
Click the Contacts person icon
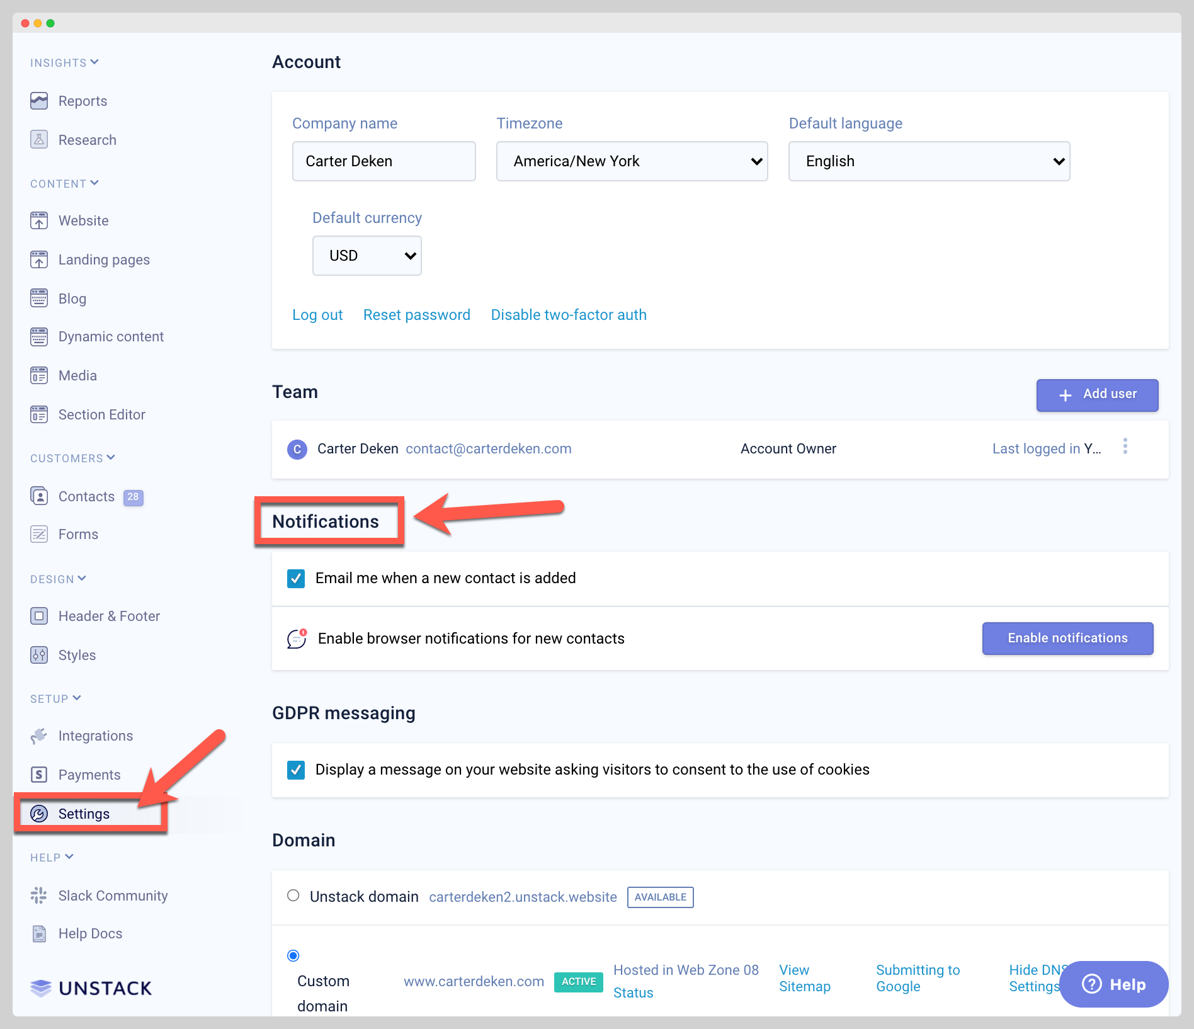click(x=39, y=496)
